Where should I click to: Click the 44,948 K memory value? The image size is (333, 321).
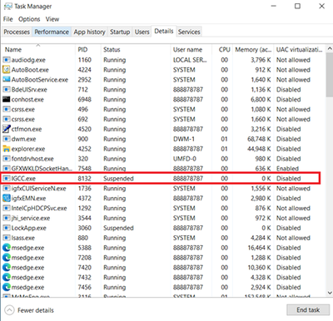coord(259,149)
